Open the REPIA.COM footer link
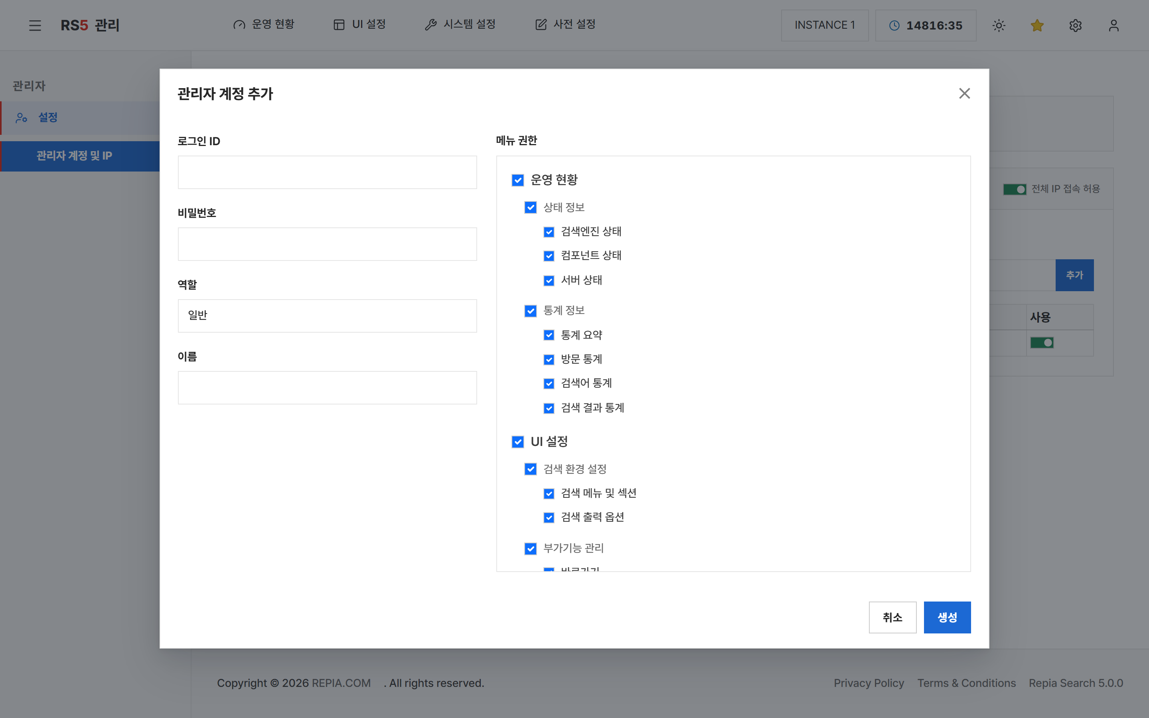 point(342,683)
